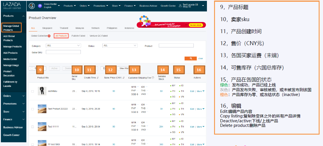323x146 pixels.
Task: Switch to the ALL country tab
Action: pyautogui.click(x=33, y=28)
